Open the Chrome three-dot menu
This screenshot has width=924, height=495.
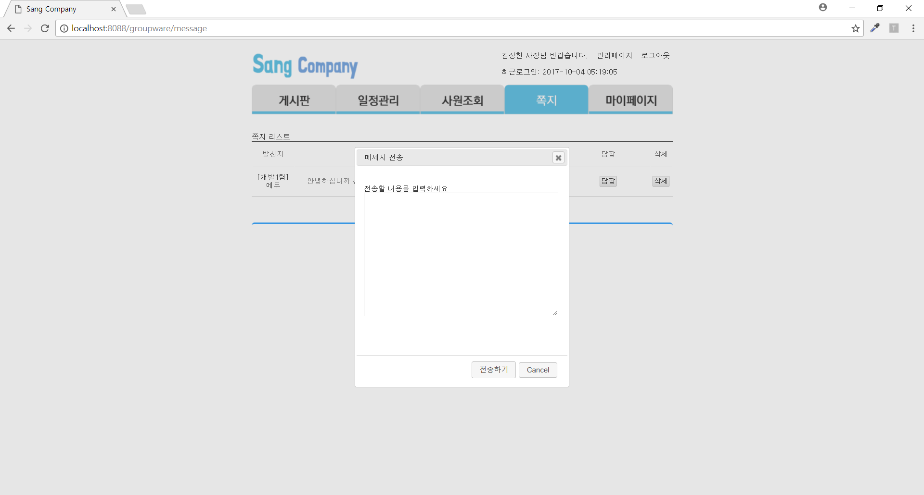coord(913,28)
